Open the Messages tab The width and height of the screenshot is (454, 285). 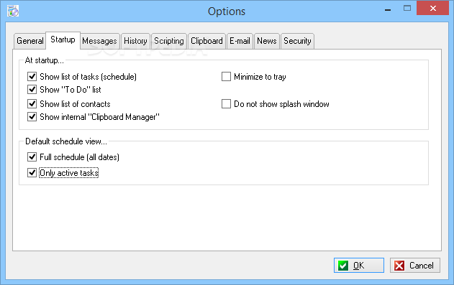pyautogui.click(x=99, y=41)
